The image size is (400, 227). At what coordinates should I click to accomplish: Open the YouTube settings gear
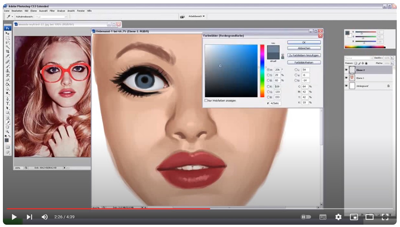338,217
